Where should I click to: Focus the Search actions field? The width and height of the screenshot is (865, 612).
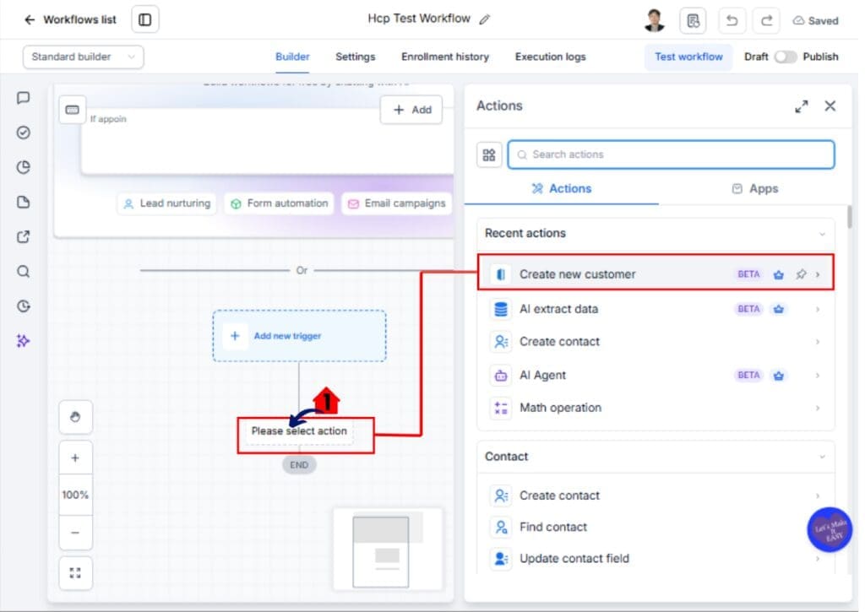click(671, 154)
